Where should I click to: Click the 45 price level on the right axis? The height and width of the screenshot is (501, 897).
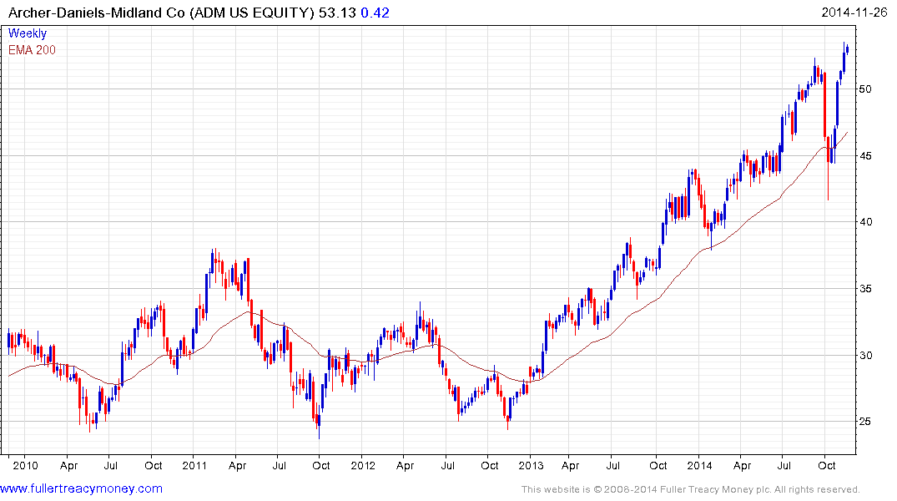[868, 155]
